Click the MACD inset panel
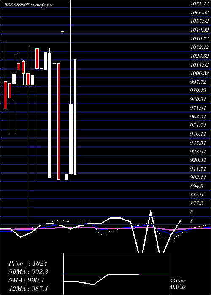The height and width of the screenshot is (295, 211). point(116,274)
